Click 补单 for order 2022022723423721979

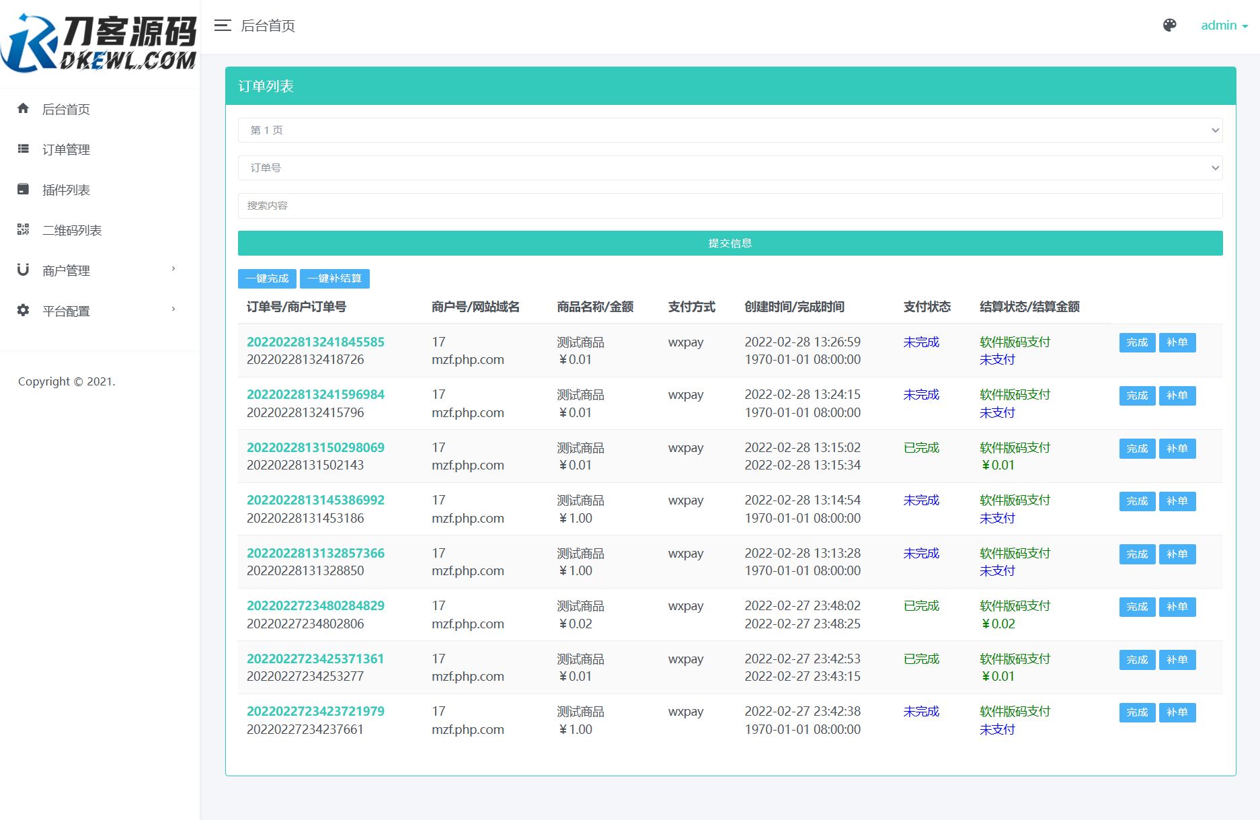pyautogui.click(x=1177, y=712)
